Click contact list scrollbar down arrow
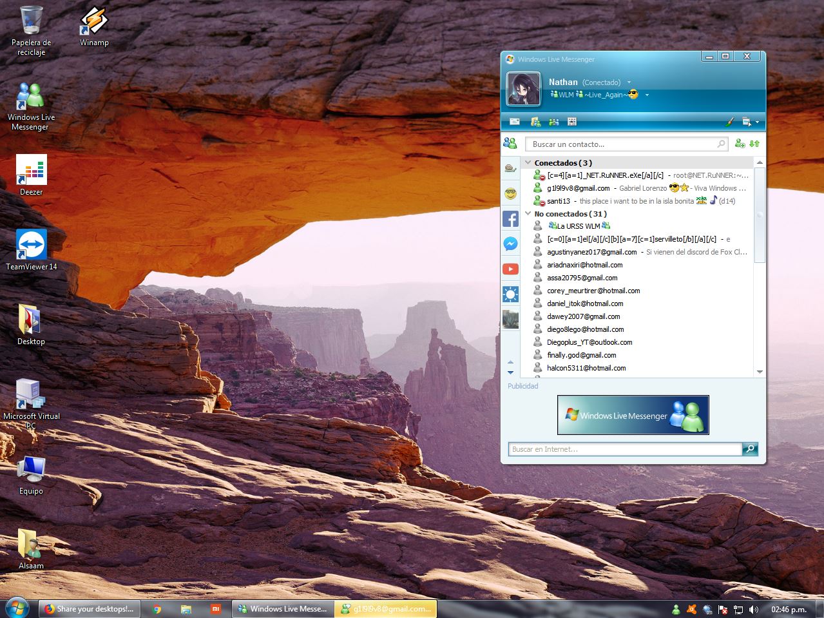Screen dimensions: 824x618 [760, 372]
